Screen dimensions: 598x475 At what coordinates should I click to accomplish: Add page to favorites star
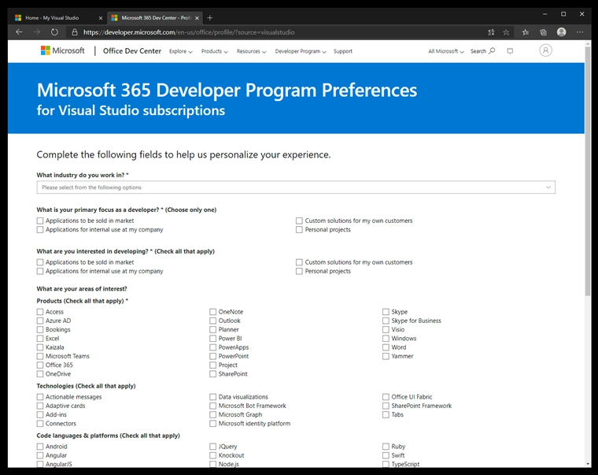pos(506,32)
